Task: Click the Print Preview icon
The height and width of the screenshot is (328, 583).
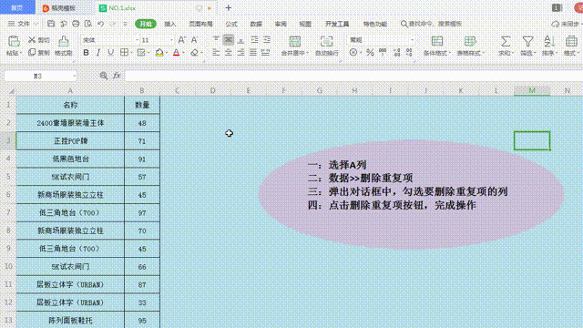Action: [88, 24]
